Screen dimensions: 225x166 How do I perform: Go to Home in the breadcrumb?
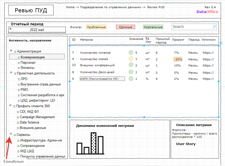tap(70, 7)
